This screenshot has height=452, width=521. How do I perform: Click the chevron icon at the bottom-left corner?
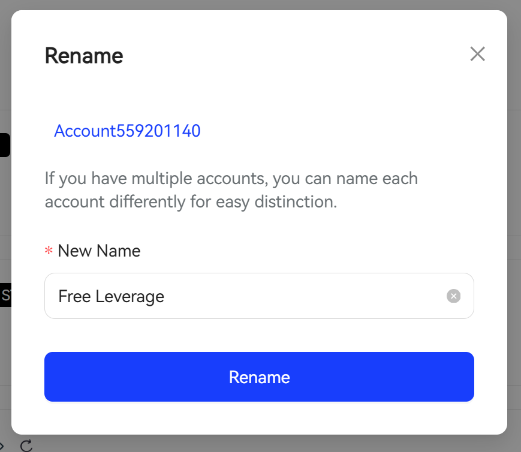click(1, 445)
